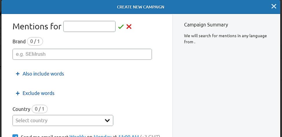Open the Weekly frequency dropdown link
282x137 pixels.
[x=78, y=136]
